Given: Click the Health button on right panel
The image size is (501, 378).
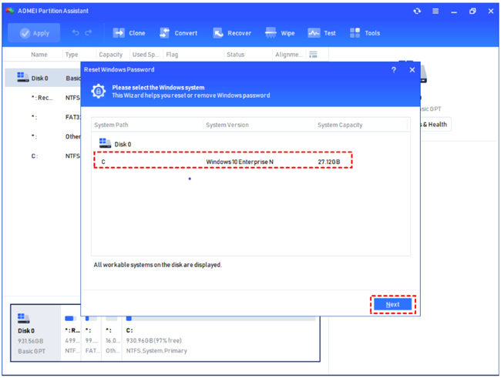Looking at the screenshot, I should [435, 125].
